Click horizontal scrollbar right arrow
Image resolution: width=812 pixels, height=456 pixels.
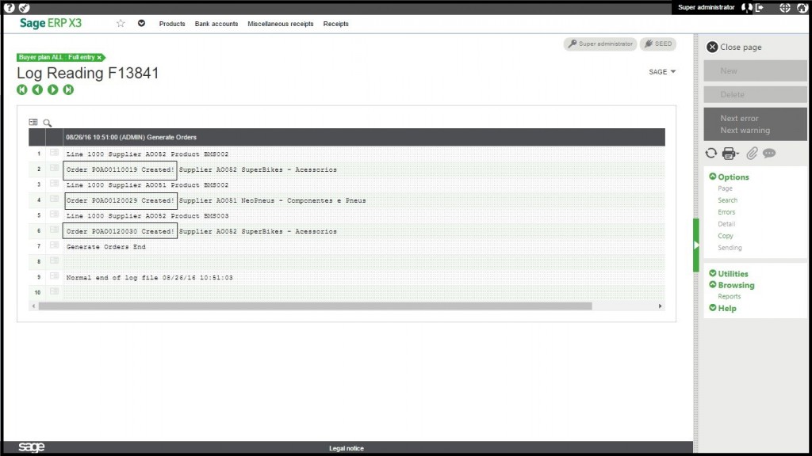click(660, 306)
